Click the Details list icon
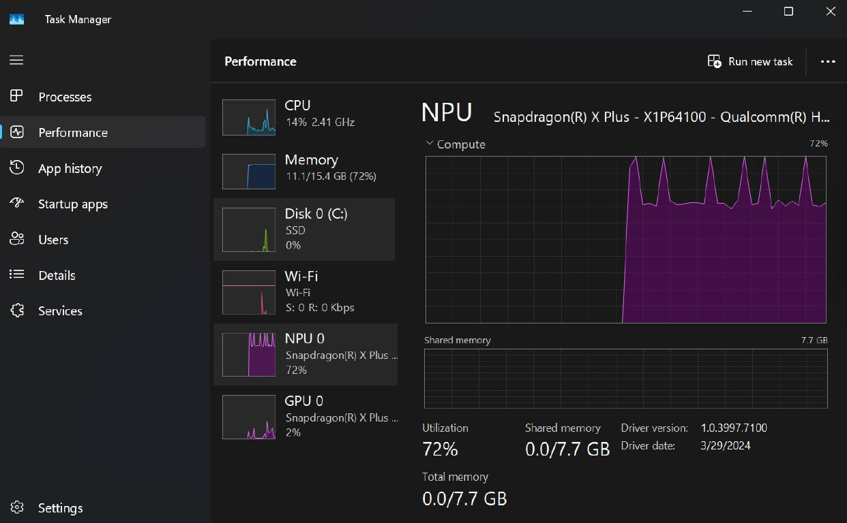Screen dimensions: 847x523 tap(17, 274)
